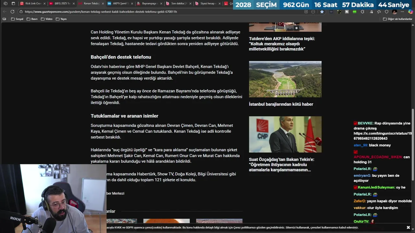
Task: Launch the Copilot sidebar icon
Action: (x=410, y=12)
